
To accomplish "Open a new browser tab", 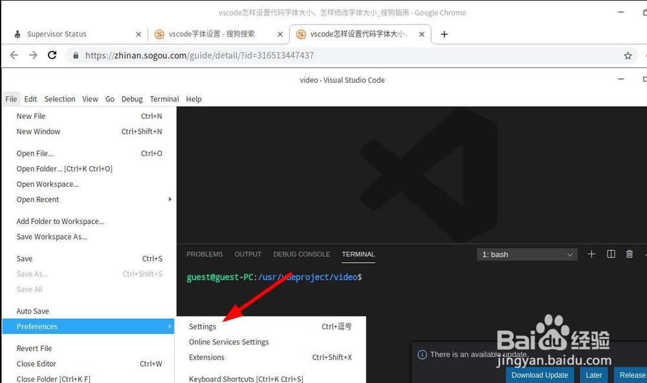I will click(444, 34).
